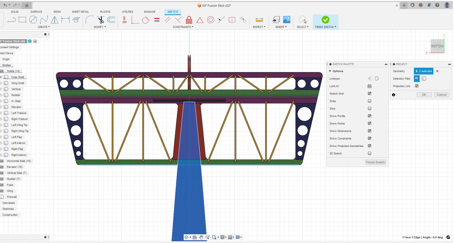The height and width of the screenshot is (243, 454).
Task: Click the Fix/Unfix lock constraint icon
Action: [x=189, y=20]
